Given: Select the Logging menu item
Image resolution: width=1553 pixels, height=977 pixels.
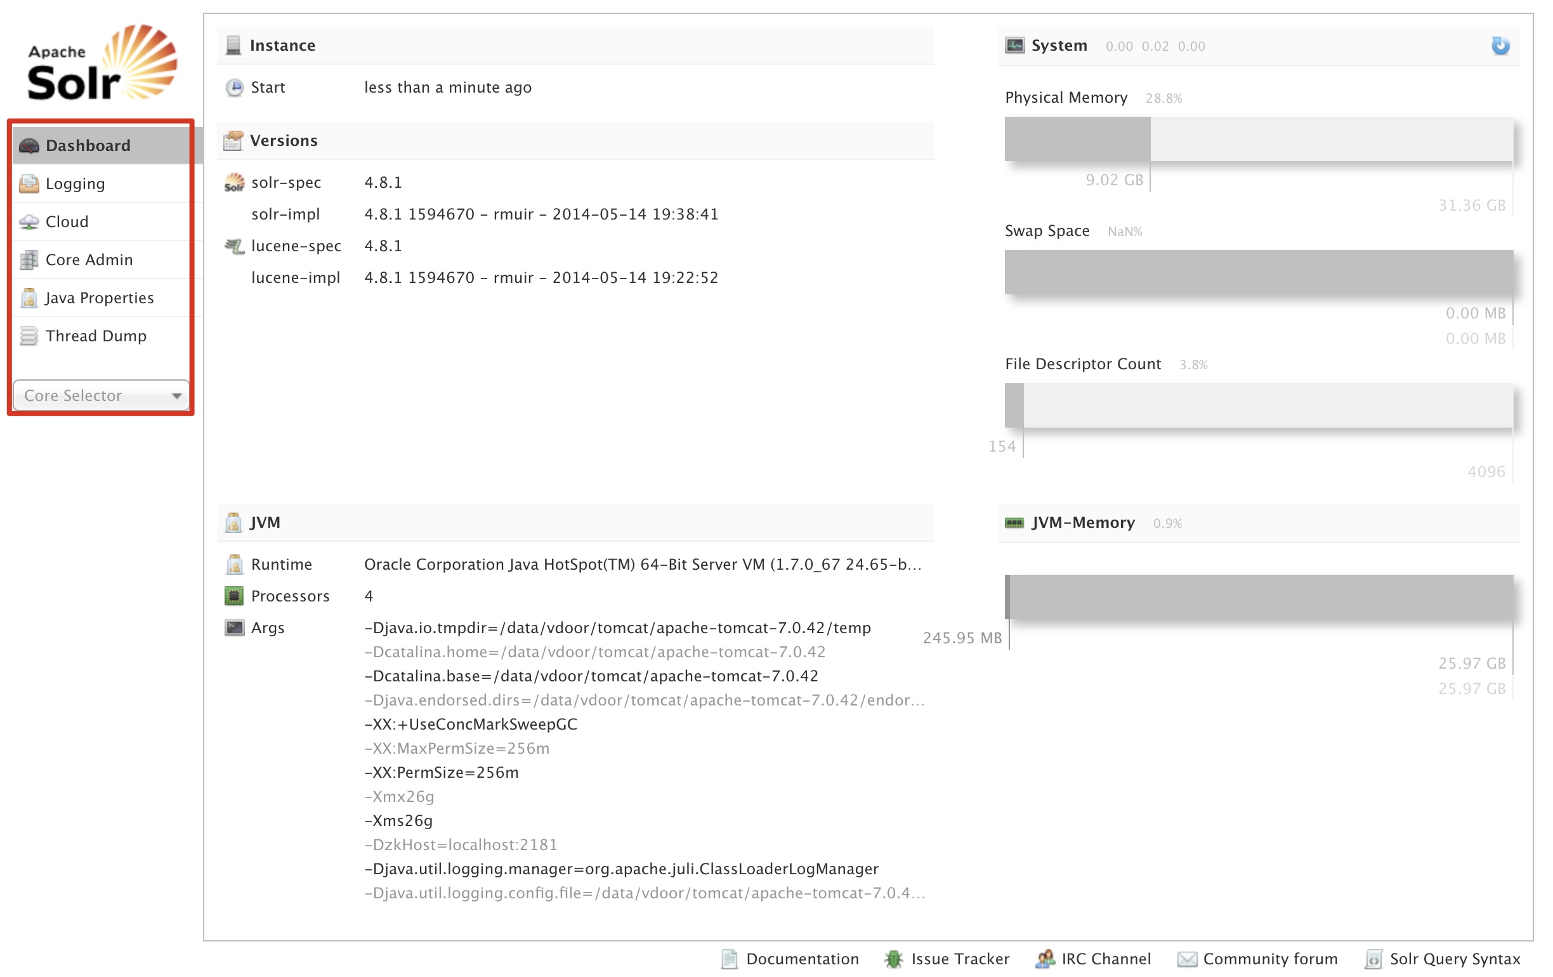Looking at the screenshot, I should pyautogui.click(x=75, y=183).
